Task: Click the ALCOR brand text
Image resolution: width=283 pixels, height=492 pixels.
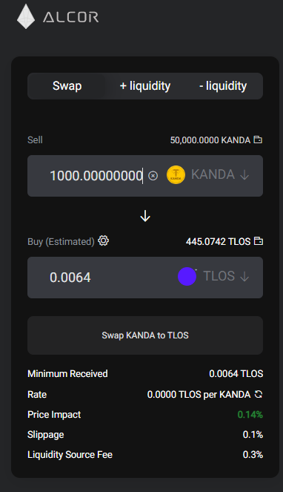Action: pos(71,17)
